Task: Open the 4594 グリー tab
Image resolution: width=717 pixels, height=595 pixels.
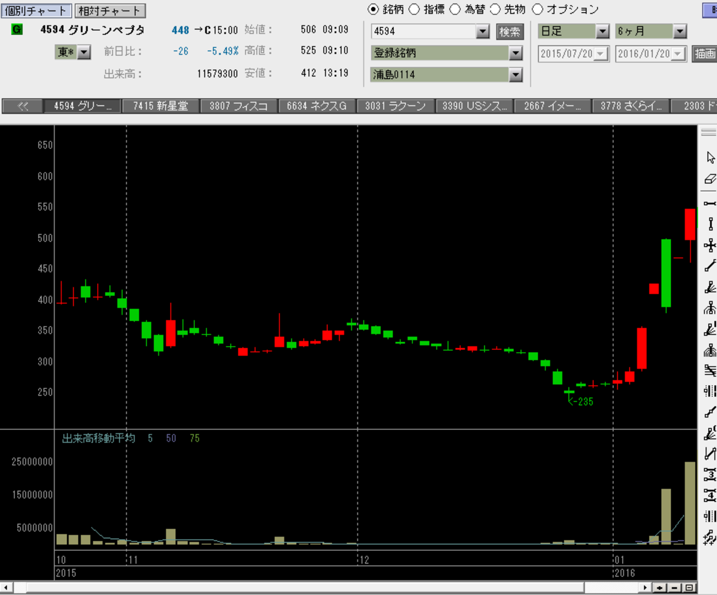Action: (82, 106)
